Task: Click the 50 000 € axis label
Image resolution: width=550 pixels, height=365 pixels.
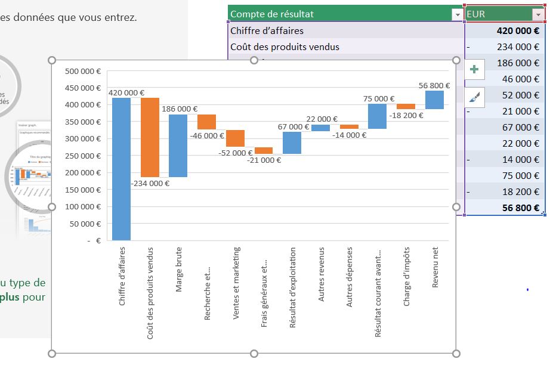Action: [x=85, y=224]
